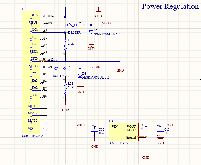Image resolution: width=201 pixels, height=165 pixels.
Task: Select the D6 diode symbol
Action: click(x=91, y=32)
